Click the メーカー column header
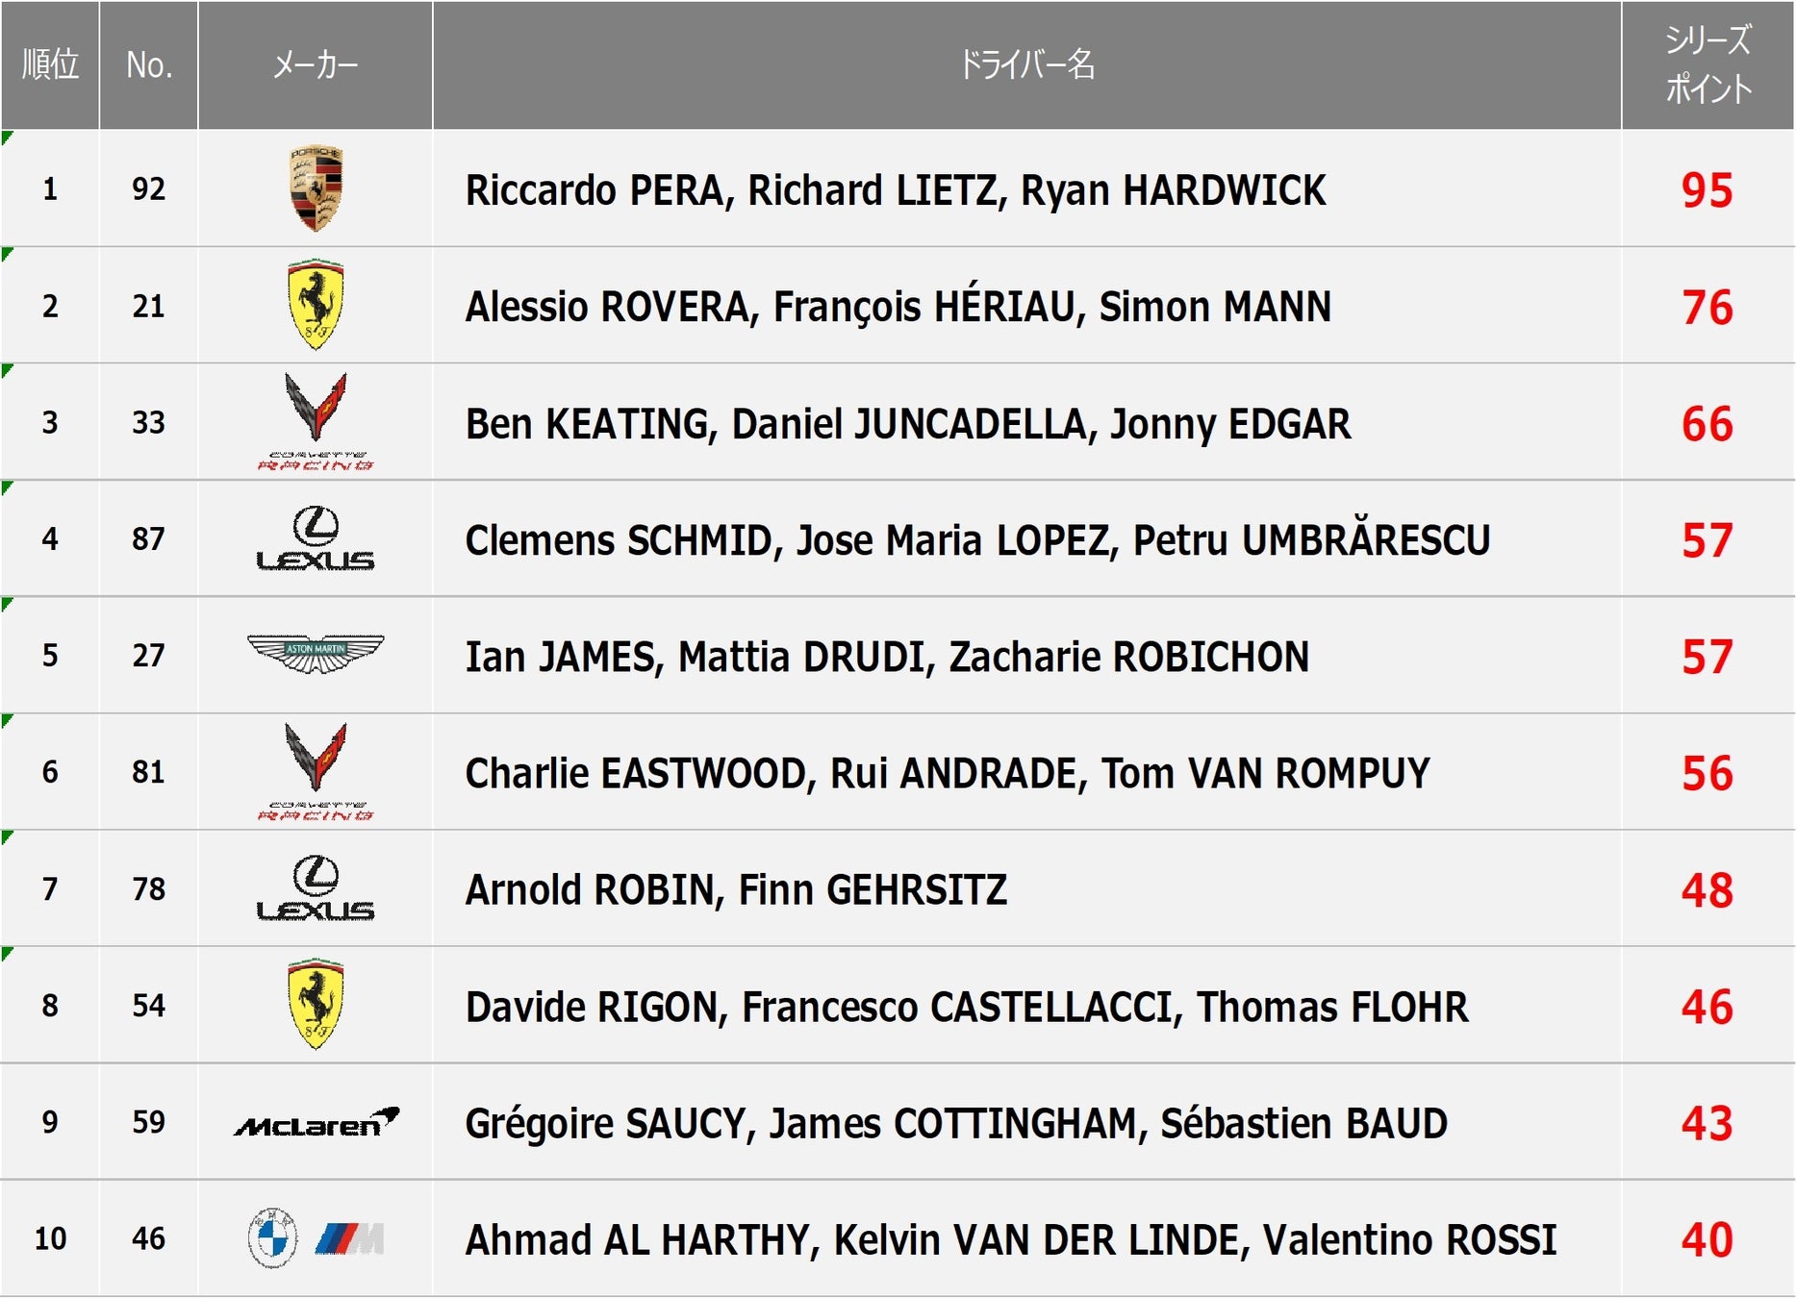Viewport: 1796px width, 1298px height. [316, 65]
